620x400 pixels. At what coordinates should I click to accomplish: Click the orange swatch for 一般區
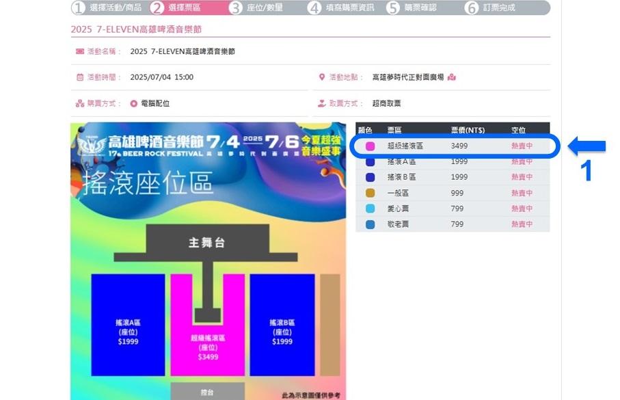click(370, 193)
